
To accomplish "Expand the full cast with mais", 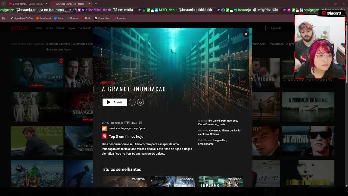I will coord(222,124).
